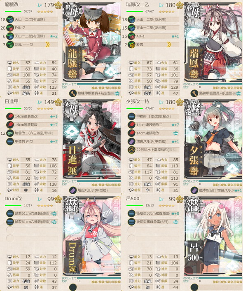Click the red 14cm連装砲改二 gun icon
This screenshot has width=243, height=291.
point(131,125)
